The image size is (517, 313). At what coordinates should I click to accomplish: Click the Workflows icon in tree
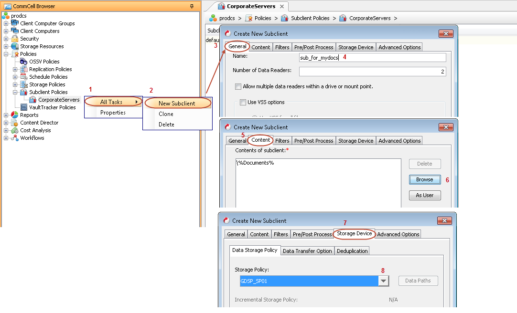[x=15, y=138]
